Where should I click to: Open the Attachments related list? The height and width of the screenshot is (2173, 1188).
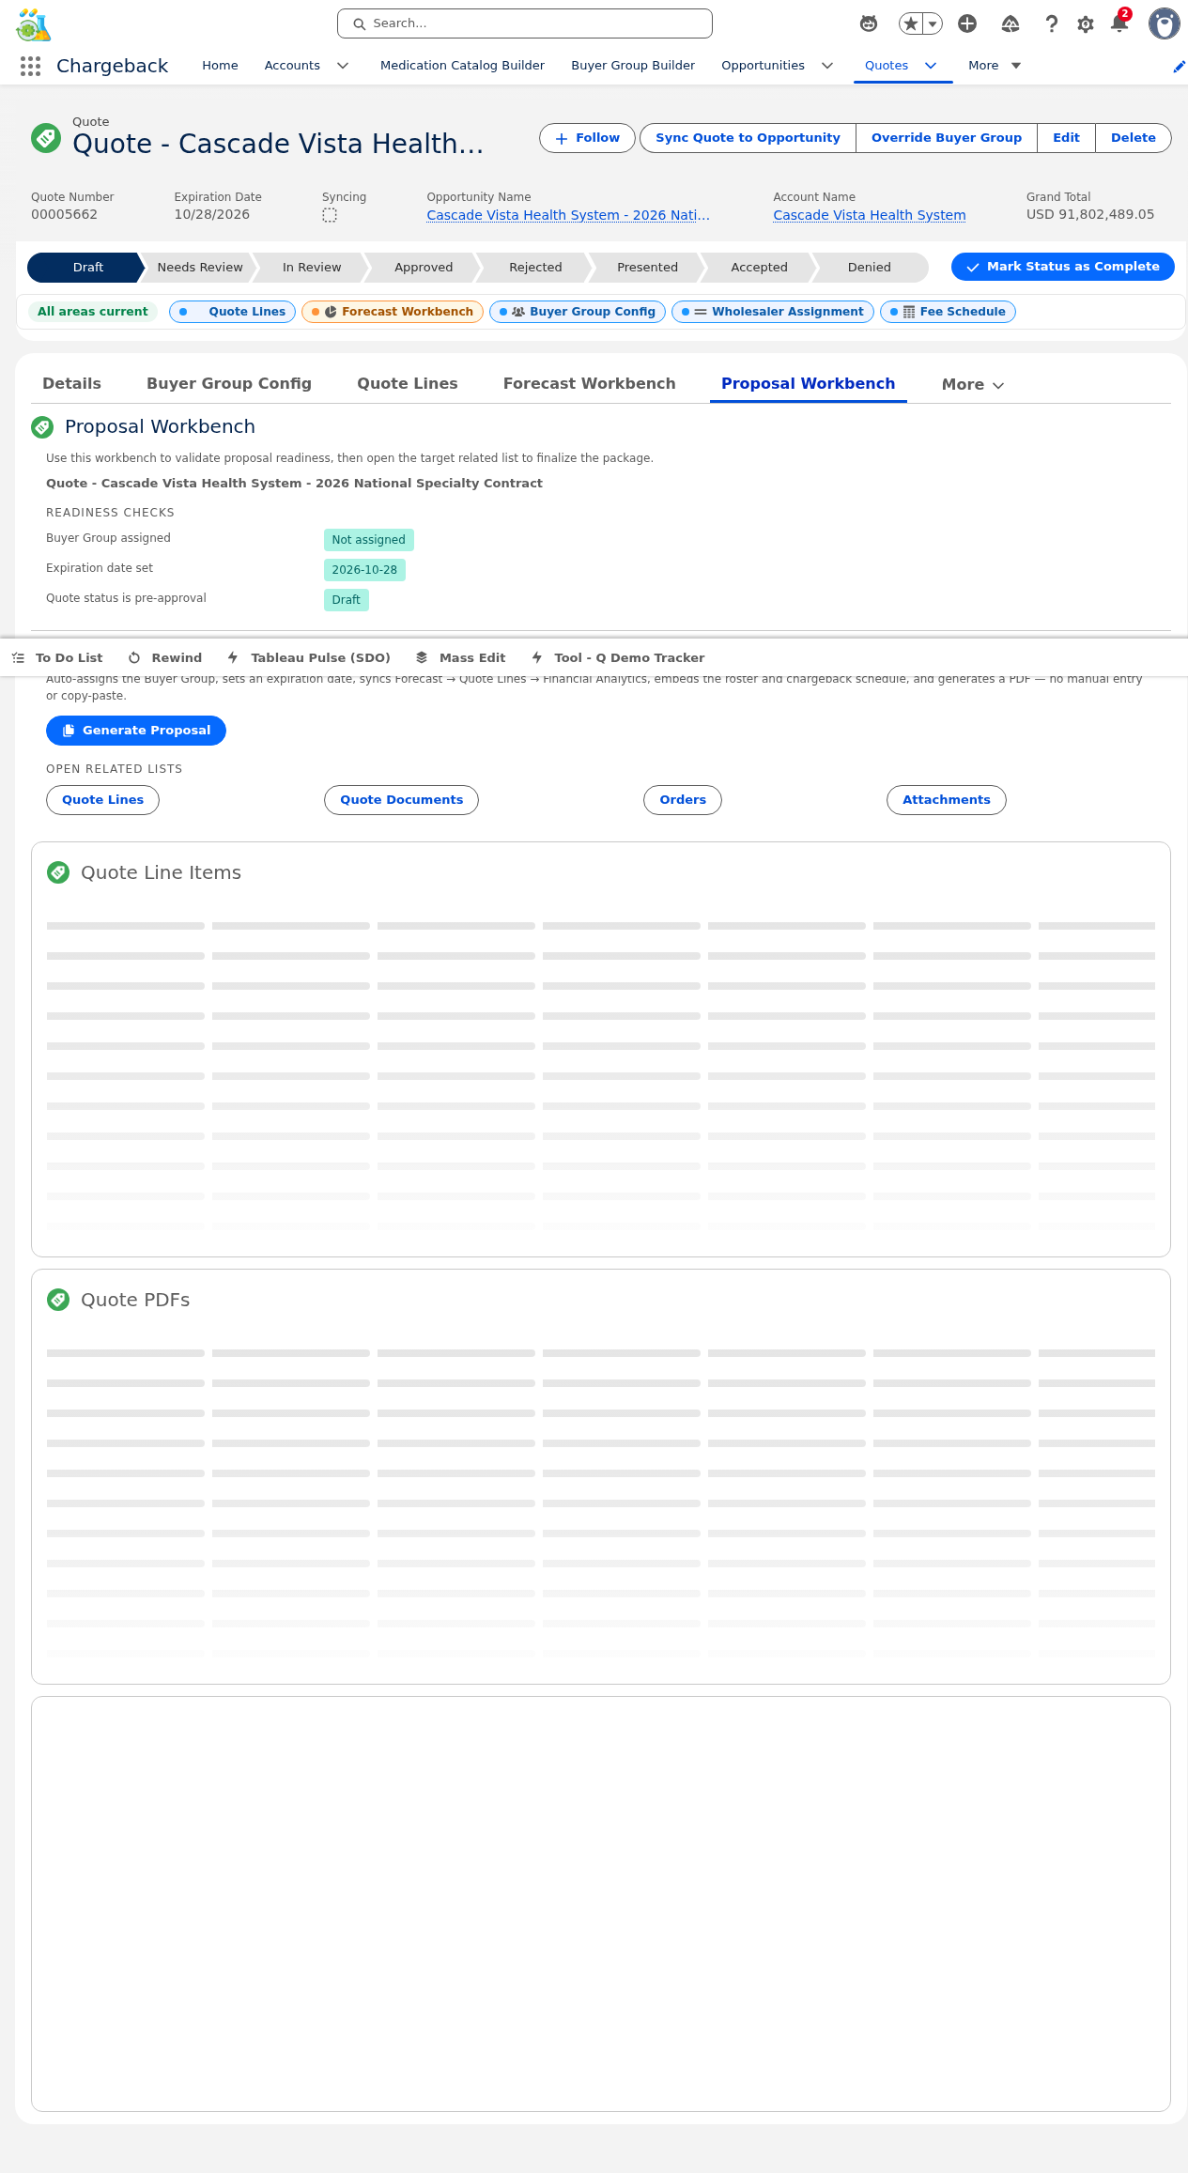click(947, 800)
